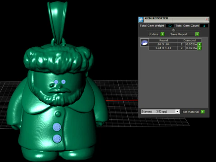Select the right eye gem on the figure
216x162 pixels.
[63, 82]
